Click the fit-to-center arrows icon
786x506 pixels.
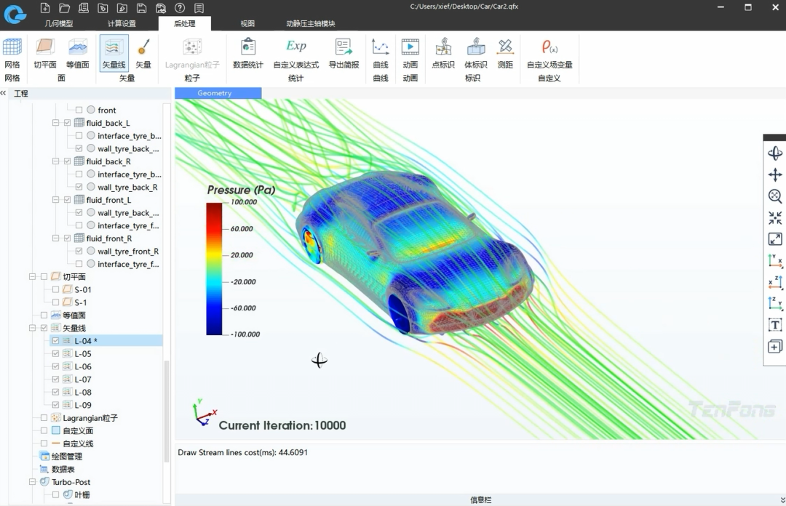point(775,217)
